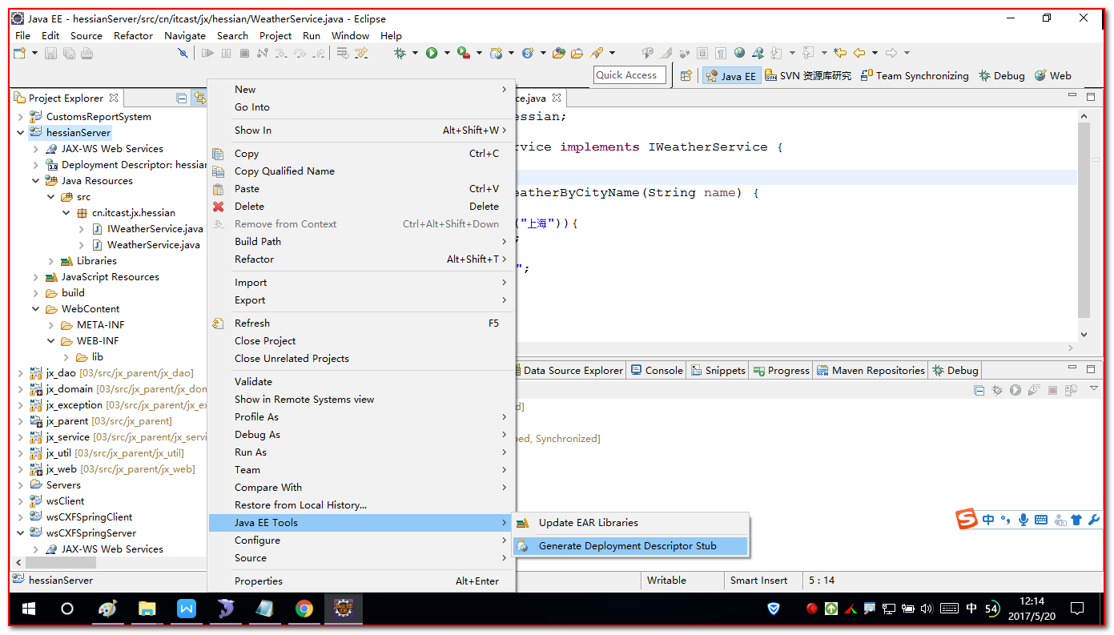The image size is (1114, 635).
Task: Switch to the Console tab
Action: click(657, 370)
